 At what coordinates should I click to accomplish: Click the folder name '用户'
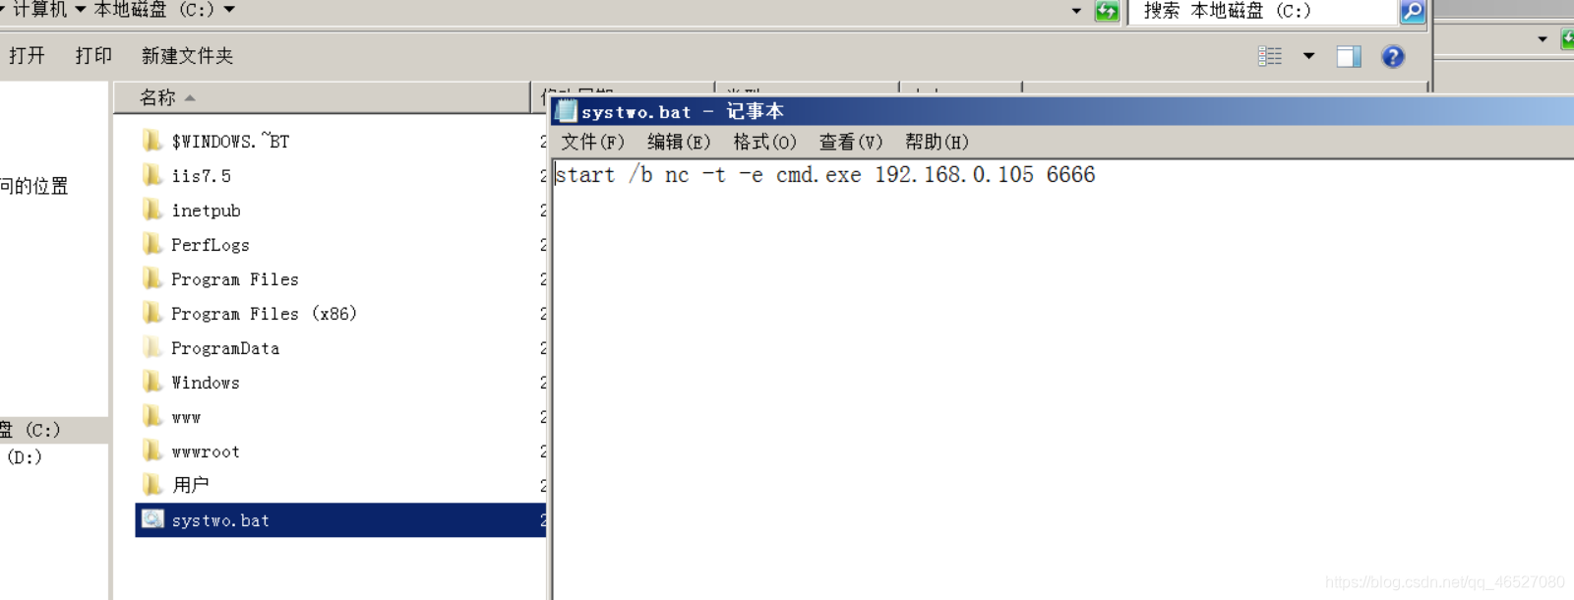[191, 485]
